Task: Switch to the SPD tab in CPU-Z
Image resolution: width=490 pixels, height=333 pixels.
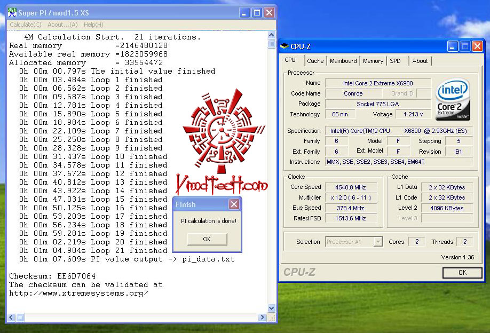Action: (x=395, y=61)
